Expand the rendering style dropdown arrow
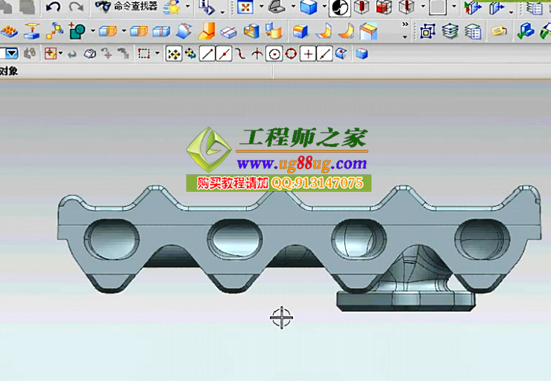 pos(324,6)
